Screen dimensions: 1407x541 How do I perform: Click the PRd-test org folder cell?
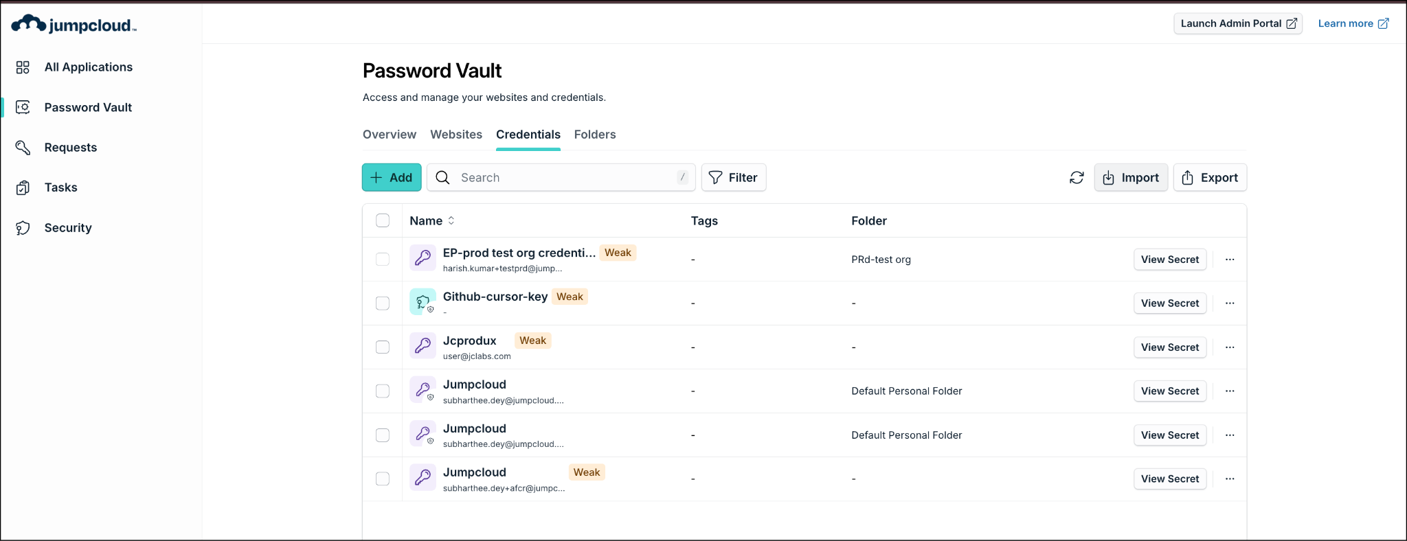click(x=881, y=260)
